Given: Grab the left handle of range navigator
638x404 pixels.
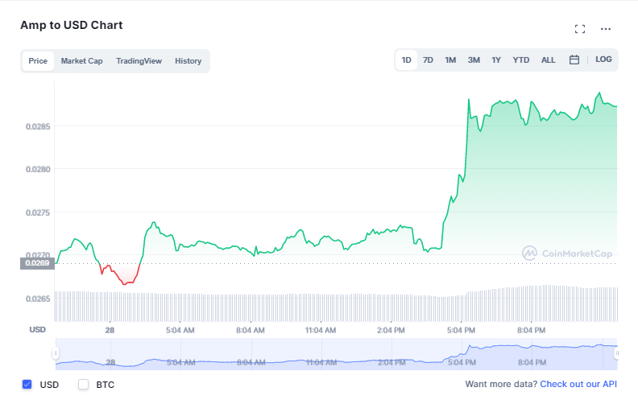Looking at the screenshot, I should pyautogui.click(x=56, y=353).
